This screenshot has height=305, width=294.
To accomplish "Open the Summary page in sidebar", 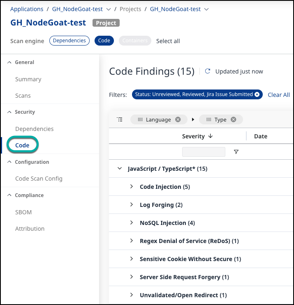I will 28,79.
